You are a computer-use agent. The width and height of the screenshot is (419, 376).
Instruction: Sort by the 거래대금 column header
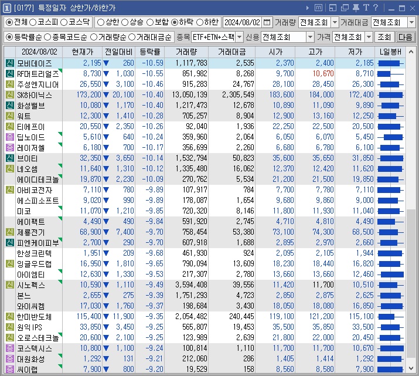click(x=231, y=52)
